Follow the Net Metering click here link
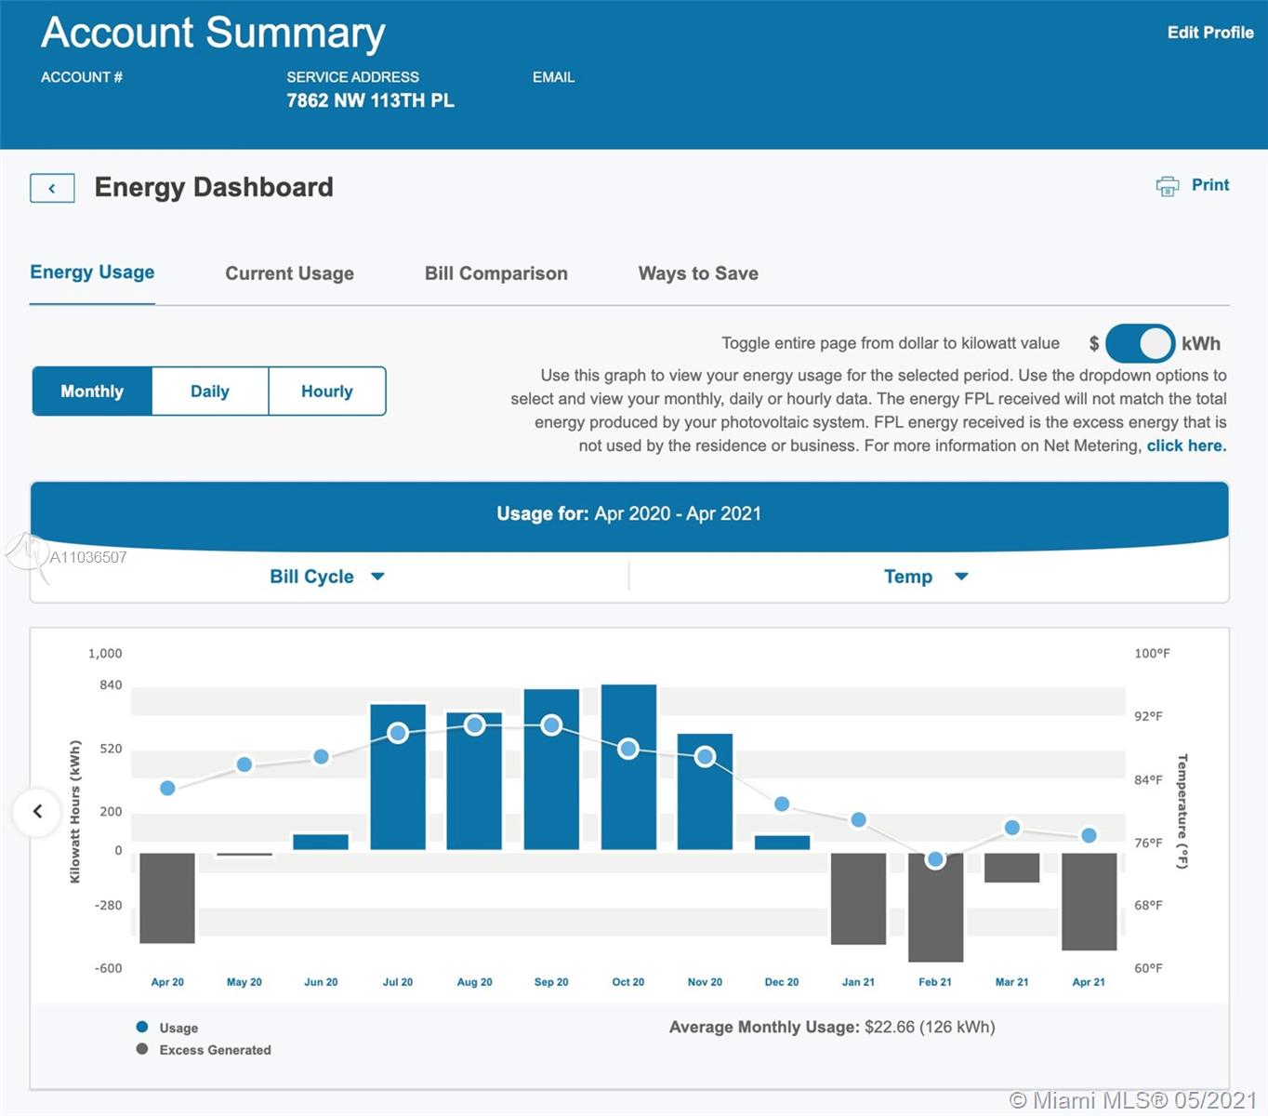Image resolution: width=1268 pixels, height=1116 pixels. 1186,445
